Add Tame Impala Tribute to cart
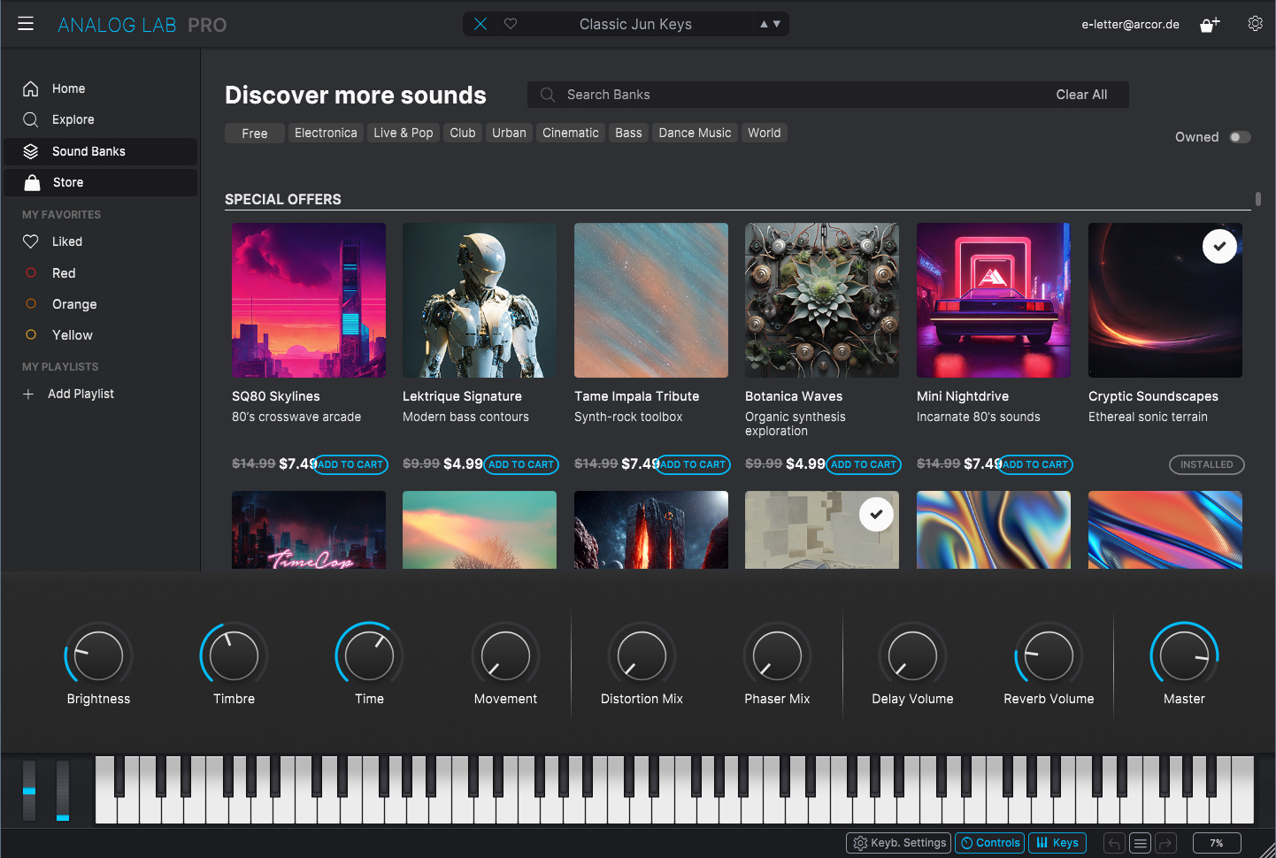1276x858 pixels. click(693, 464)
